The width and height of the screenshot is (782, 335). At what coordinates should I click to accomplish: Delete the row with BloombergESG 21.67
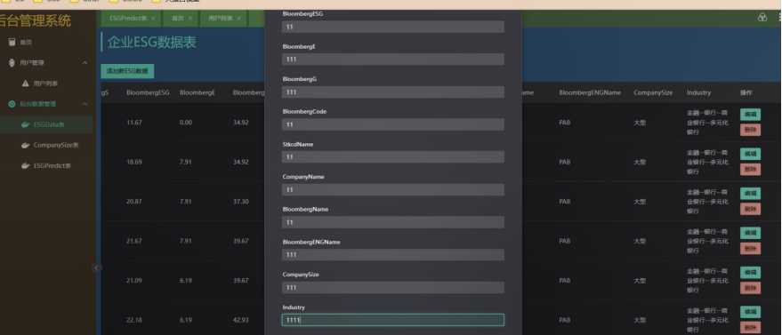click(x=750, y=249)
